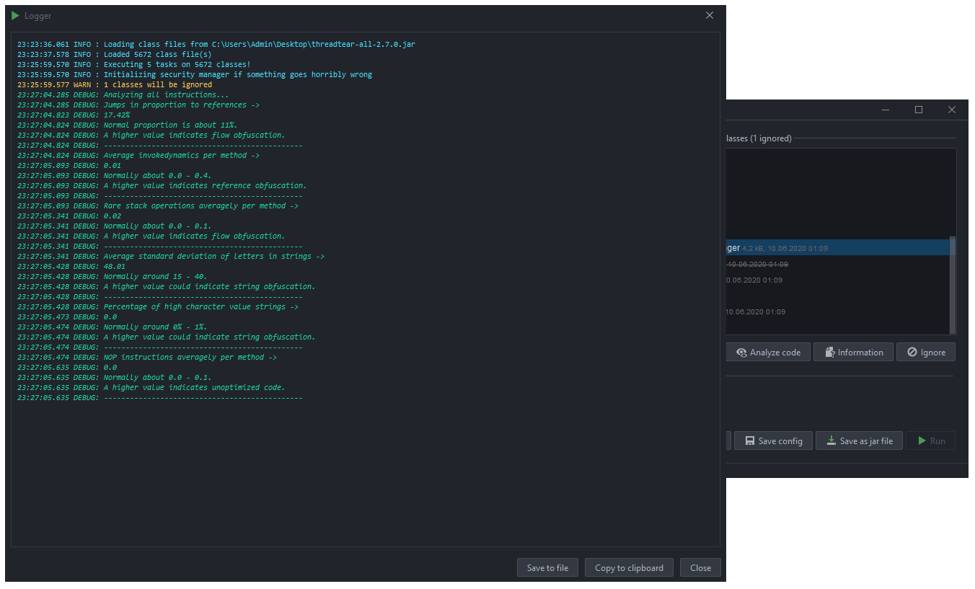Image resolution: width=975 pixels, height=589 pixels.
Task: Click the 'classes (1 ignored)' section label
Action: pos(759,138)
